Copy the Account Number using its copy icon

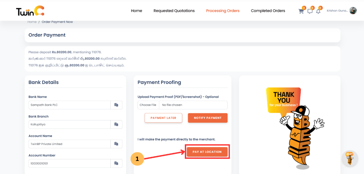tap(116, 163)
